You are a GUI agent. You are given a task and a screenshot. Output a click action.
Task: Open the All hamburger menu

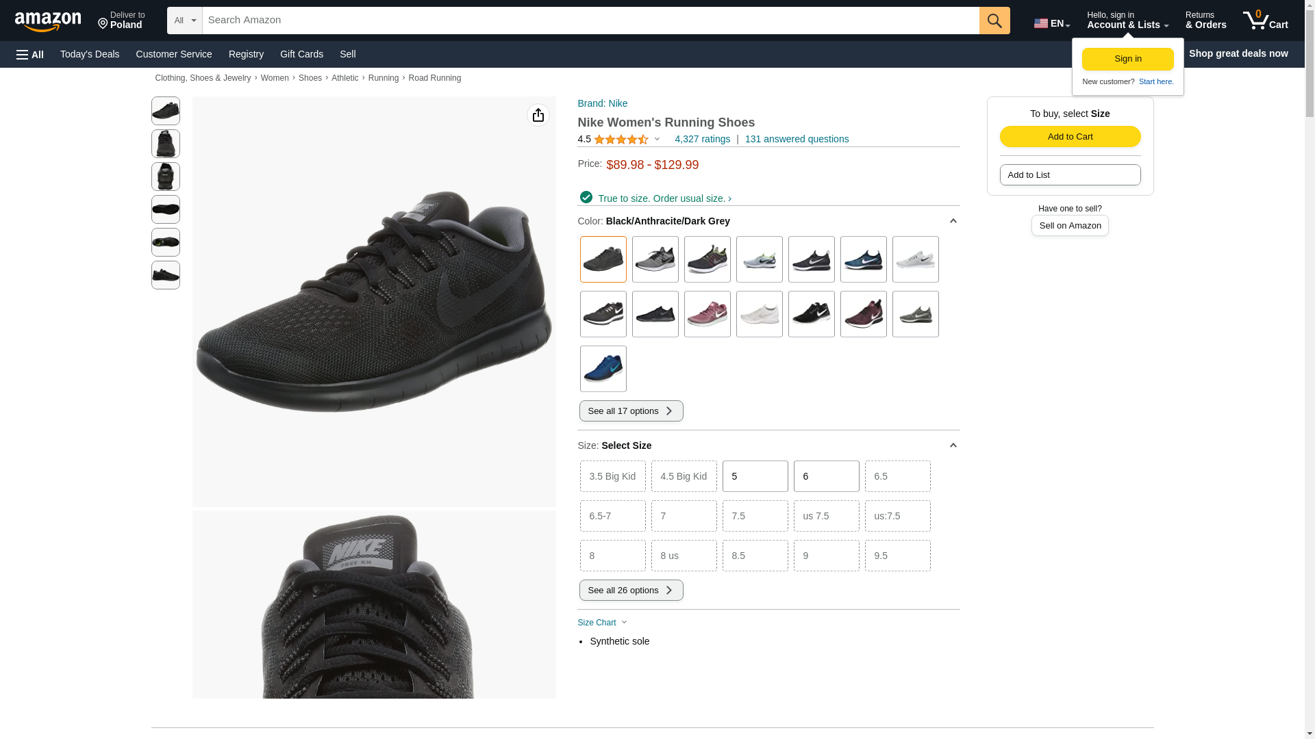[x=30, y=54]
